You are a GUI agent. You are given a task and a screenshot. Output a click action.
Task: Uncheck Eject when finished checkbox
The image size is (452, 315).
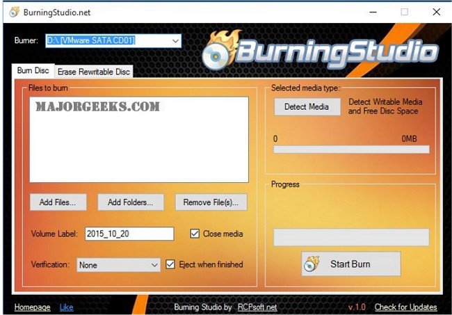tap(170, 264)
